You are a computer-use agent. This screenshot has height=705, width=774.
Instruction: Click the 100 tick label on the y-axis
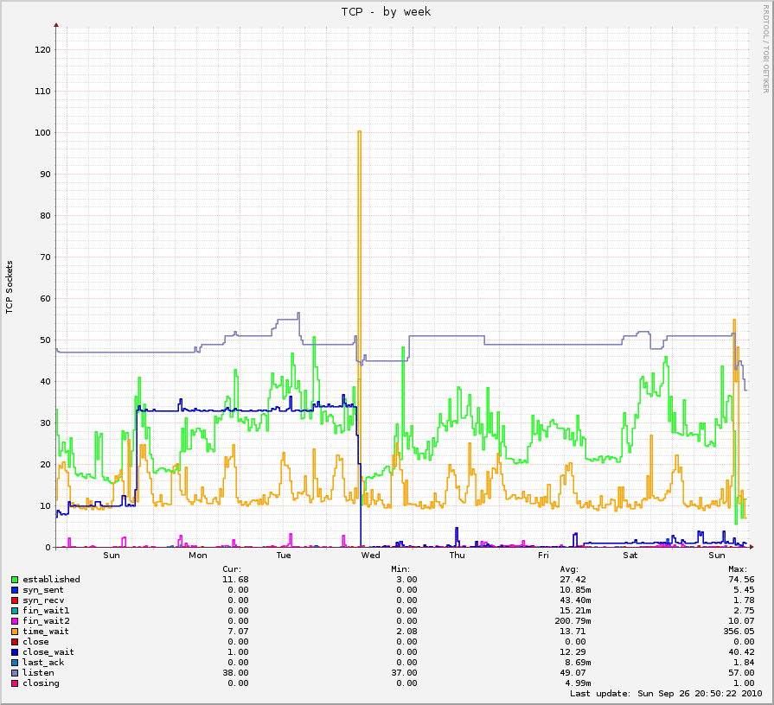click(42, 133)
